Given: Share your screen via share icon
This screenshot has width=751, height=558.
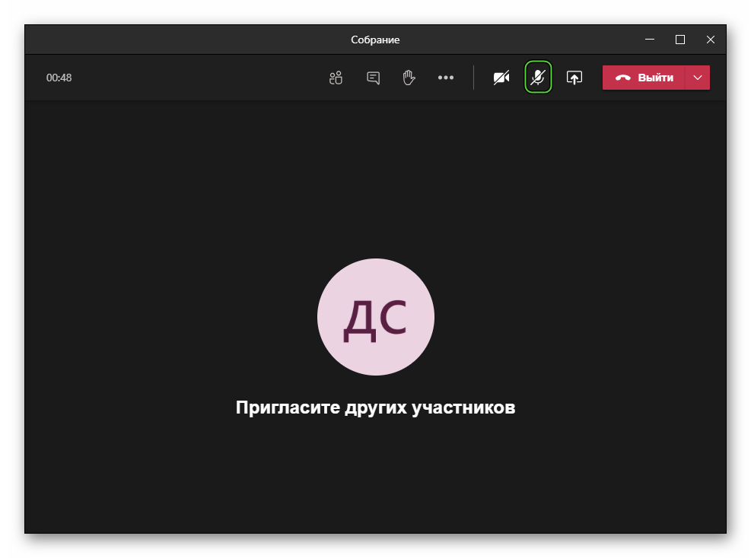Looking at the screenshot, I should tap(574, 78).
